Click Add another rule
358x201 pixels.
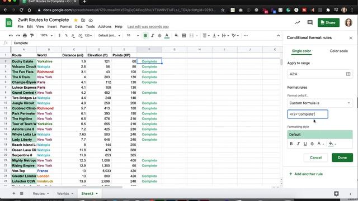(x=306, y=174)
